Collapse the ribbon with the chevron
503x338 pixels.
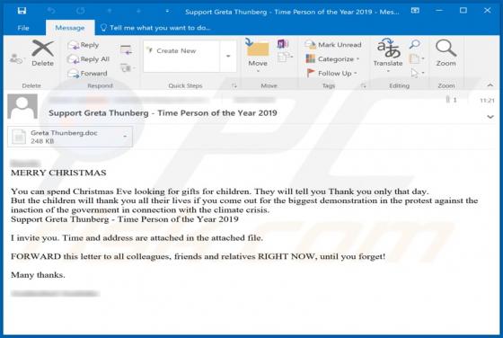490,85
